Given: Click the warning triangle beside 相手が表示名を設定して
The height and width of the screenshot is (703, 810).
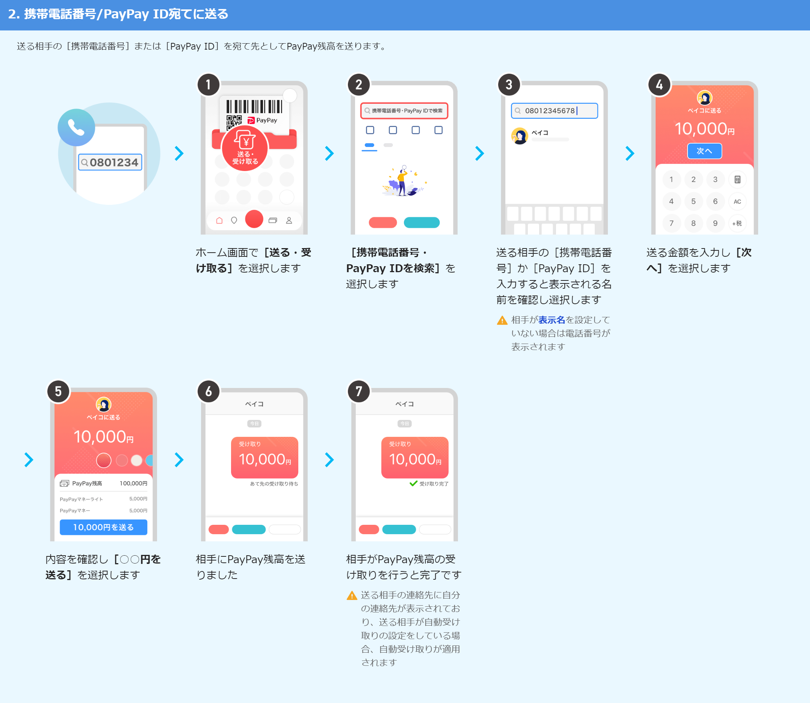Looking at the screenshot, I should click(502, 321).
